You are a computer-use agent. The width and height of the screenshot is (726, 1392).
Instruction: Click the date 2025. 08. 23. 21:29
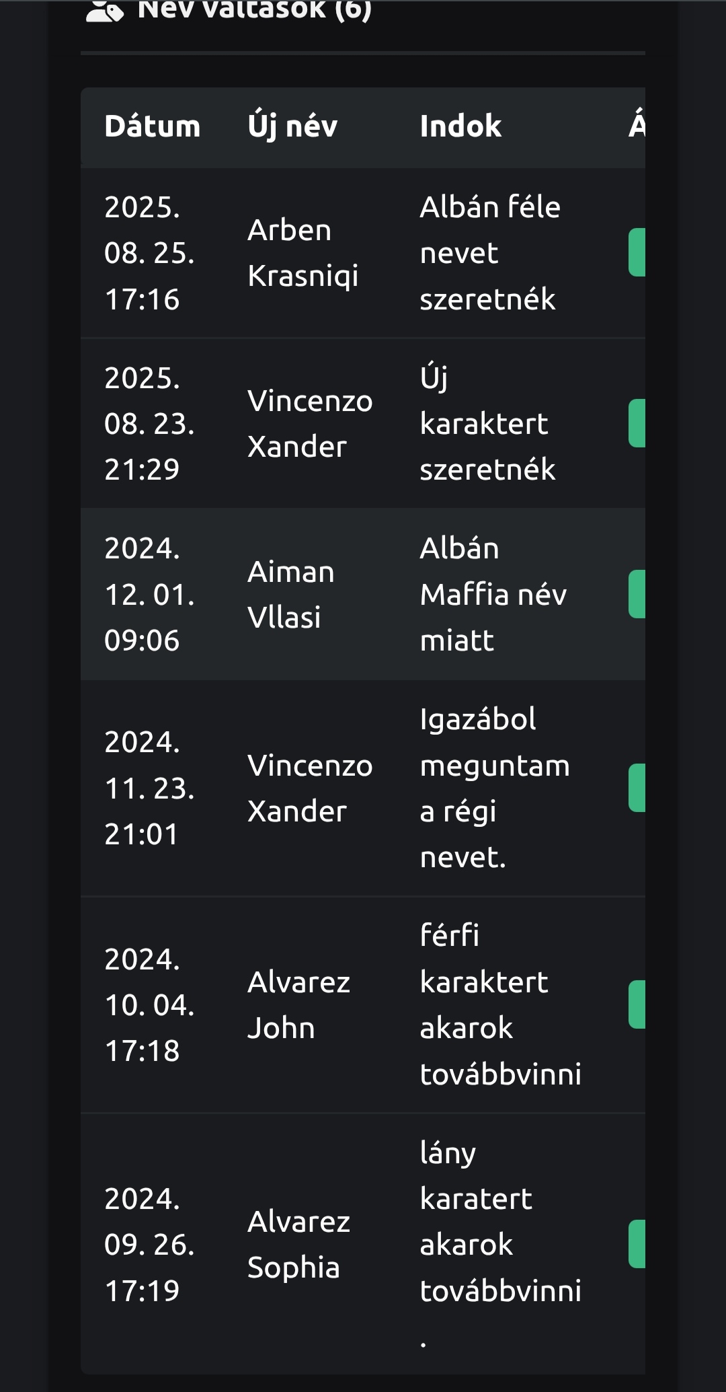(x=149, y=424)
